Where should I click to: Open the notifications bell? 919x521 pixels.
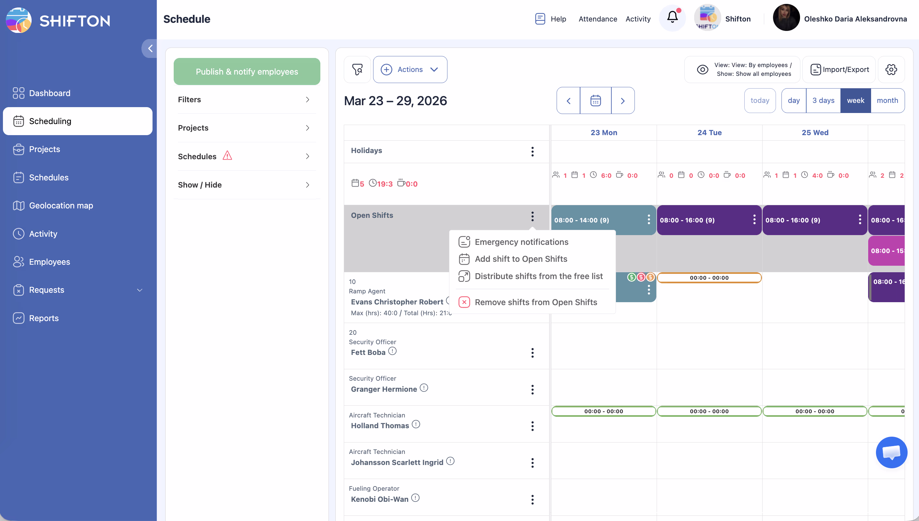[672, 18]
